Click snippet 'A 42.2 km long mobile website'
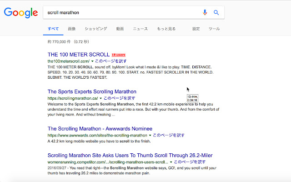Image resolution: width=291 pixels, height=182 pixels. coord(99,141)
